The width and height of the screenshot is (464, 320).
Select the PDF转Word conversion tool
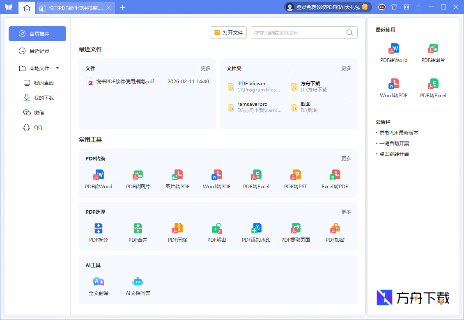pos(98,179)
